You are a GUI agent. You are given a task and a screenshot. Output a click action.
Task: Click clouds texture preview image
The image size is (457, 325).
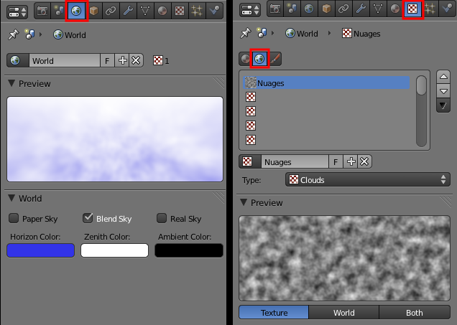click(x=344, y=258)
